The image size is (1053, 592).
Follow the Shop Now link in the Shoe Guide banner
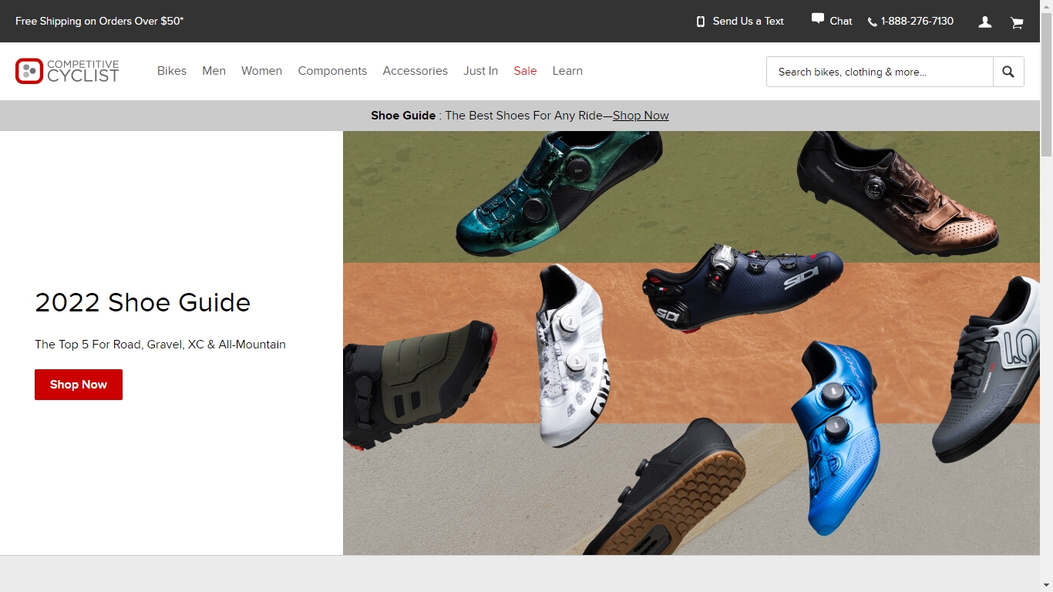coord(641,116)
